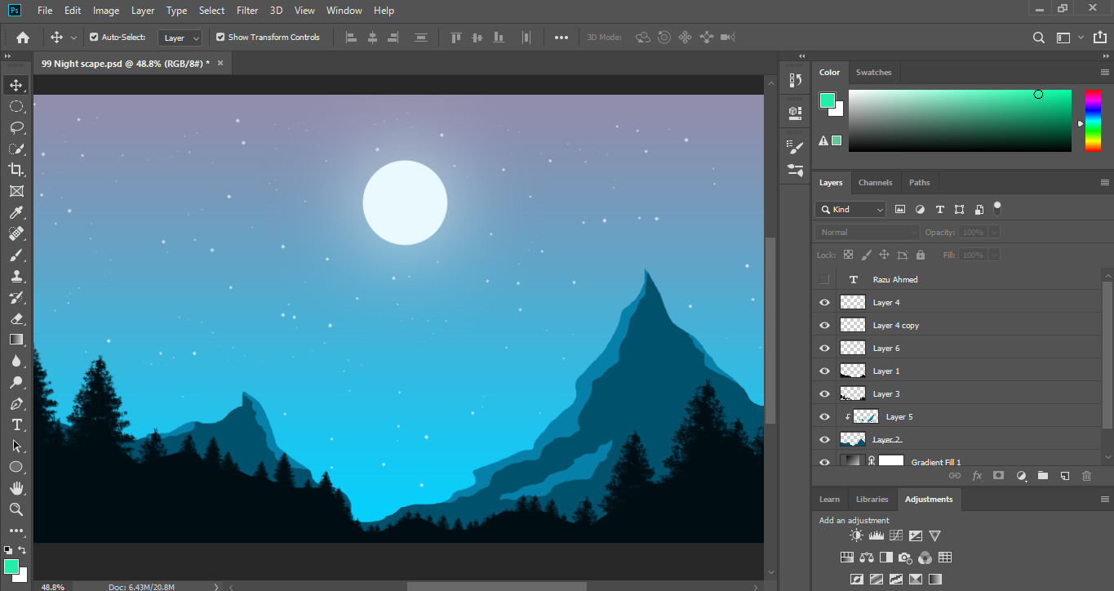
Task: Switch to the Swatches tab
Action: coord(873,73)
